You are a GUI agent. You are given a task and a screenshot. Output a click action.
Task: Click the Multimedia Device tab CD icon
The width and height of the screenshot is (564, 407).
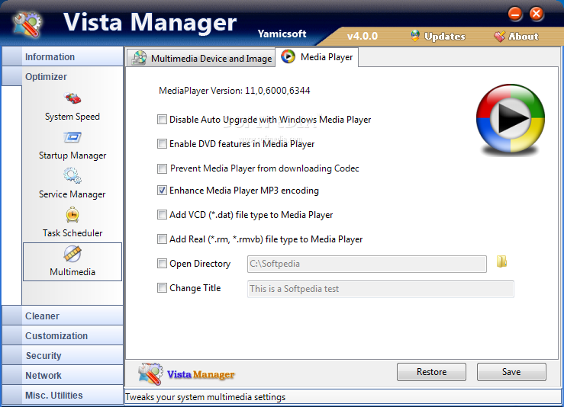(139, 58)
